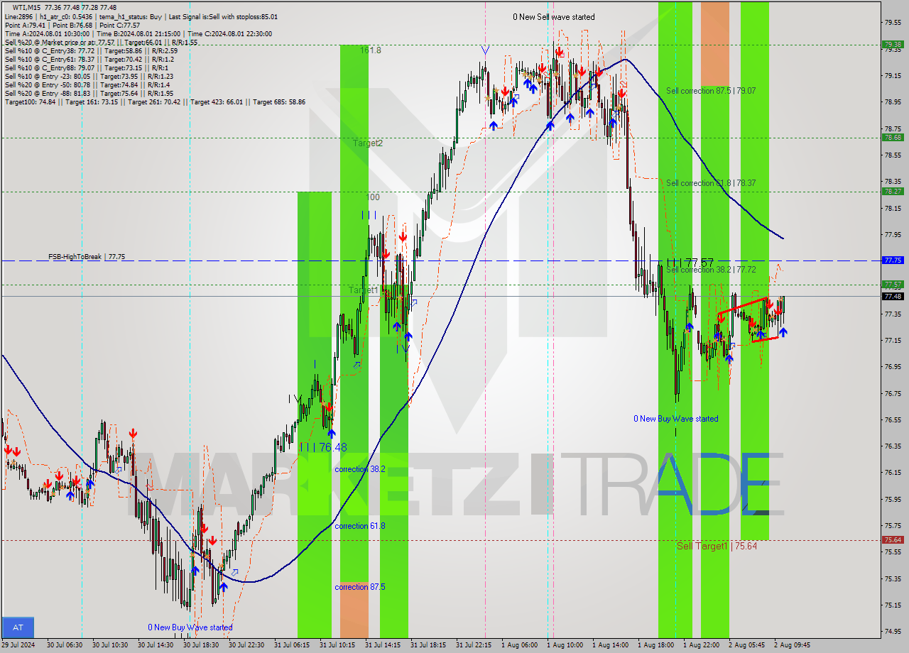Click the '30 Jul 18:30' time axis label
The image size is (909, 653).
(x=200, y=644)
